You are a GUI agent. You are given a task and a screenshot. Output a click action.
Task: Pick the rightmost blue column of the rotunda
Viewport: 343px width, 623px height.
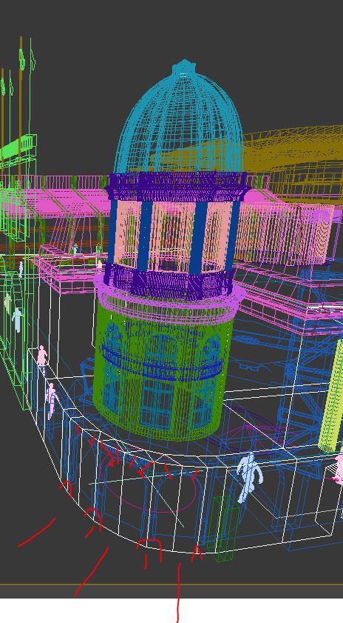coord(232,234)
